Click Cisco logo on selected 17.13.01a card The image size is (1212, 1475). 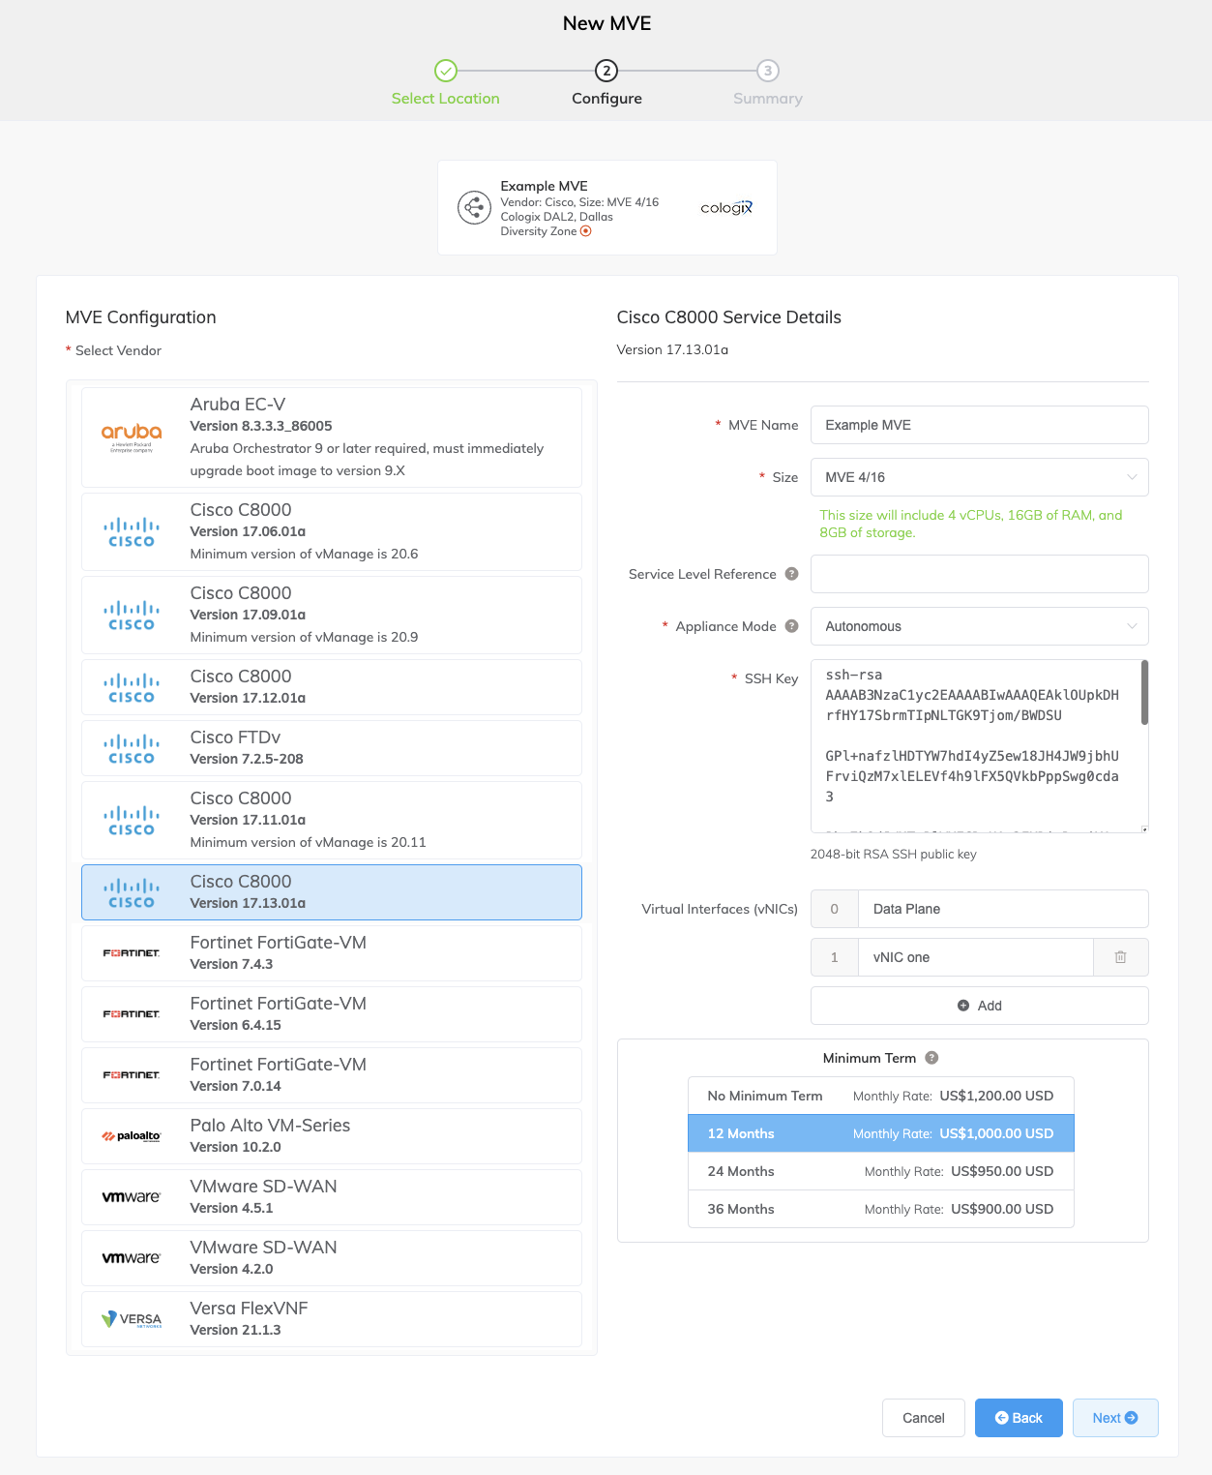[x=132, y=893]
